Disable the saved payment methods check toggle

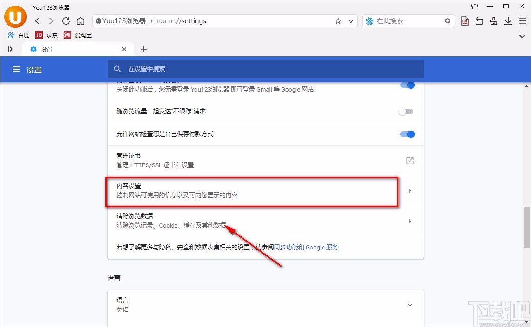[407, 134]
